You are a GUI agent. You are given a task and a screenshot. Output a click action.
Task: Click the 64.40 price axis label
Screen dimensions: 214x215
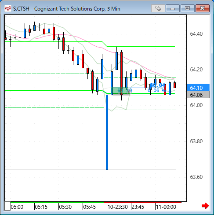click(x=196, y=34)
